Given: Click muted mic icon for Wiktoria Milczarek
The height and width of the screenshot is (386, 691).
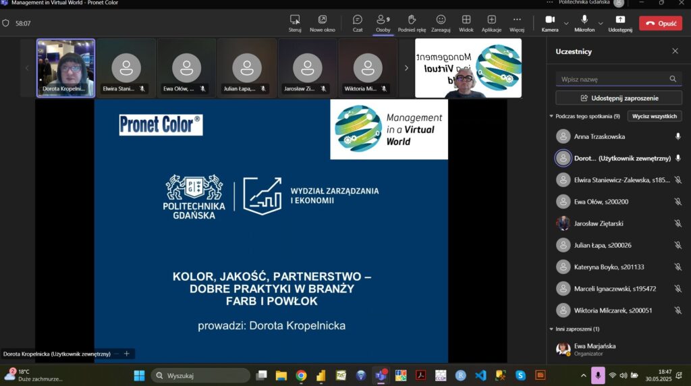Looking at the screenshot, I should coord(678,310).
